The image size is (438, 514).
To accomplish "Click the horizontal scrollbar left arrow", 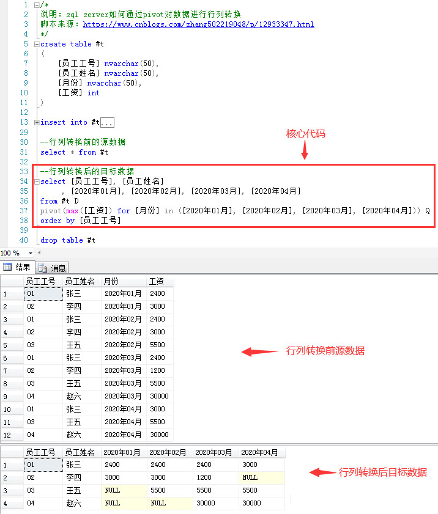I will click(39, 253).
